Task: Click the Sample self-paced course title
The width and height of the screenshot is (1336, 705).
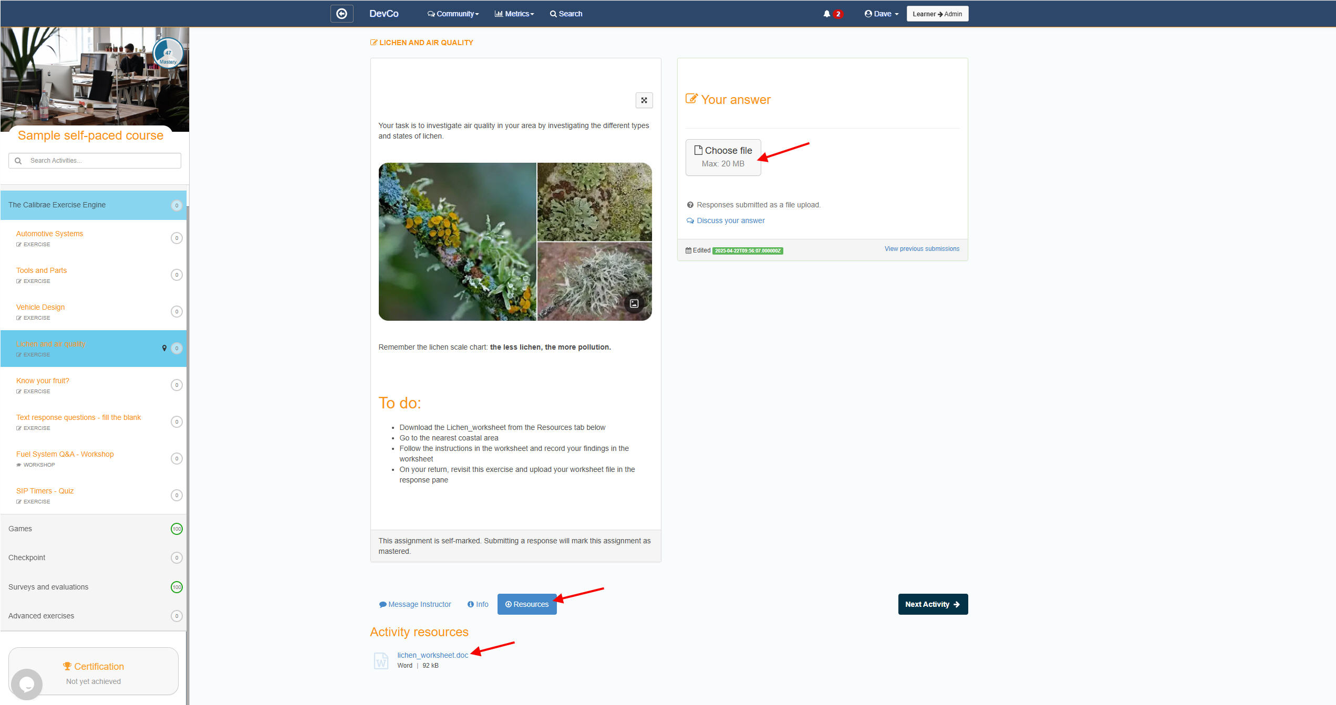Action: click(90, 135)
